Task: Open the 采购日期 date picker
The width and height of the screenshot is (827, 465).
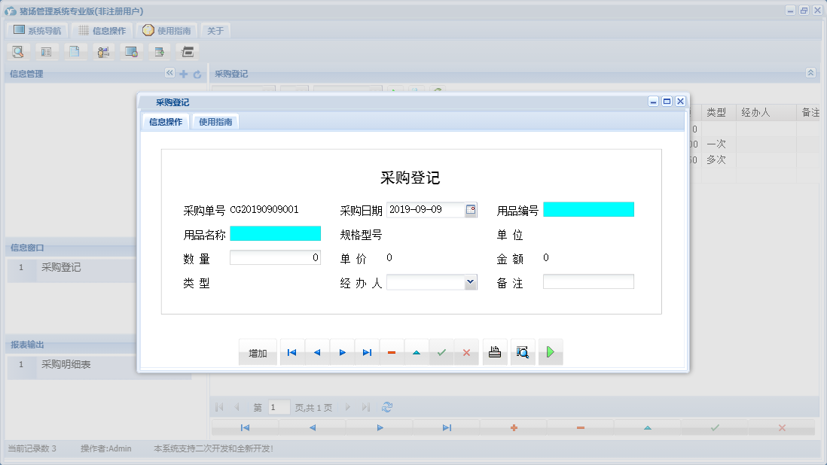Action: coord(471,209)
